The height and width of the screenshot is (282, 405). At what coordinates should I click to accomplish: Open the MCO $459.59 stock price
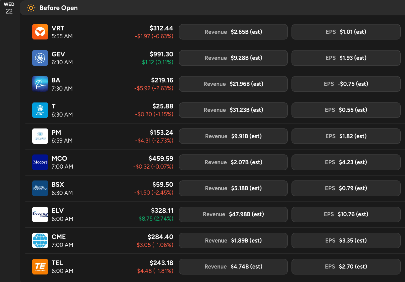[161, 159]
